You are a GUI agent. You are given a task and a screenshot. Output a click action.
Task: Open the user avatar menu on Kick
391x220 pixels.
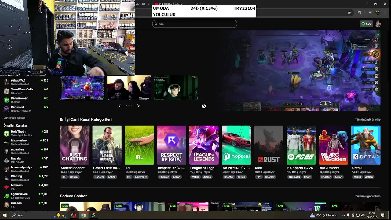tap(378, 24)
